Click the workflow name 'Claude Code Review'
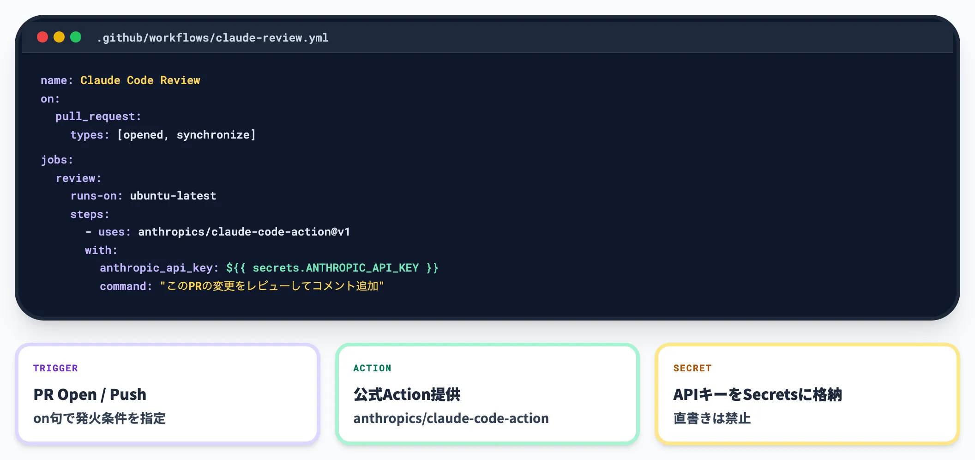The width and height of the screenshot is (975, 460). point(140,80)
